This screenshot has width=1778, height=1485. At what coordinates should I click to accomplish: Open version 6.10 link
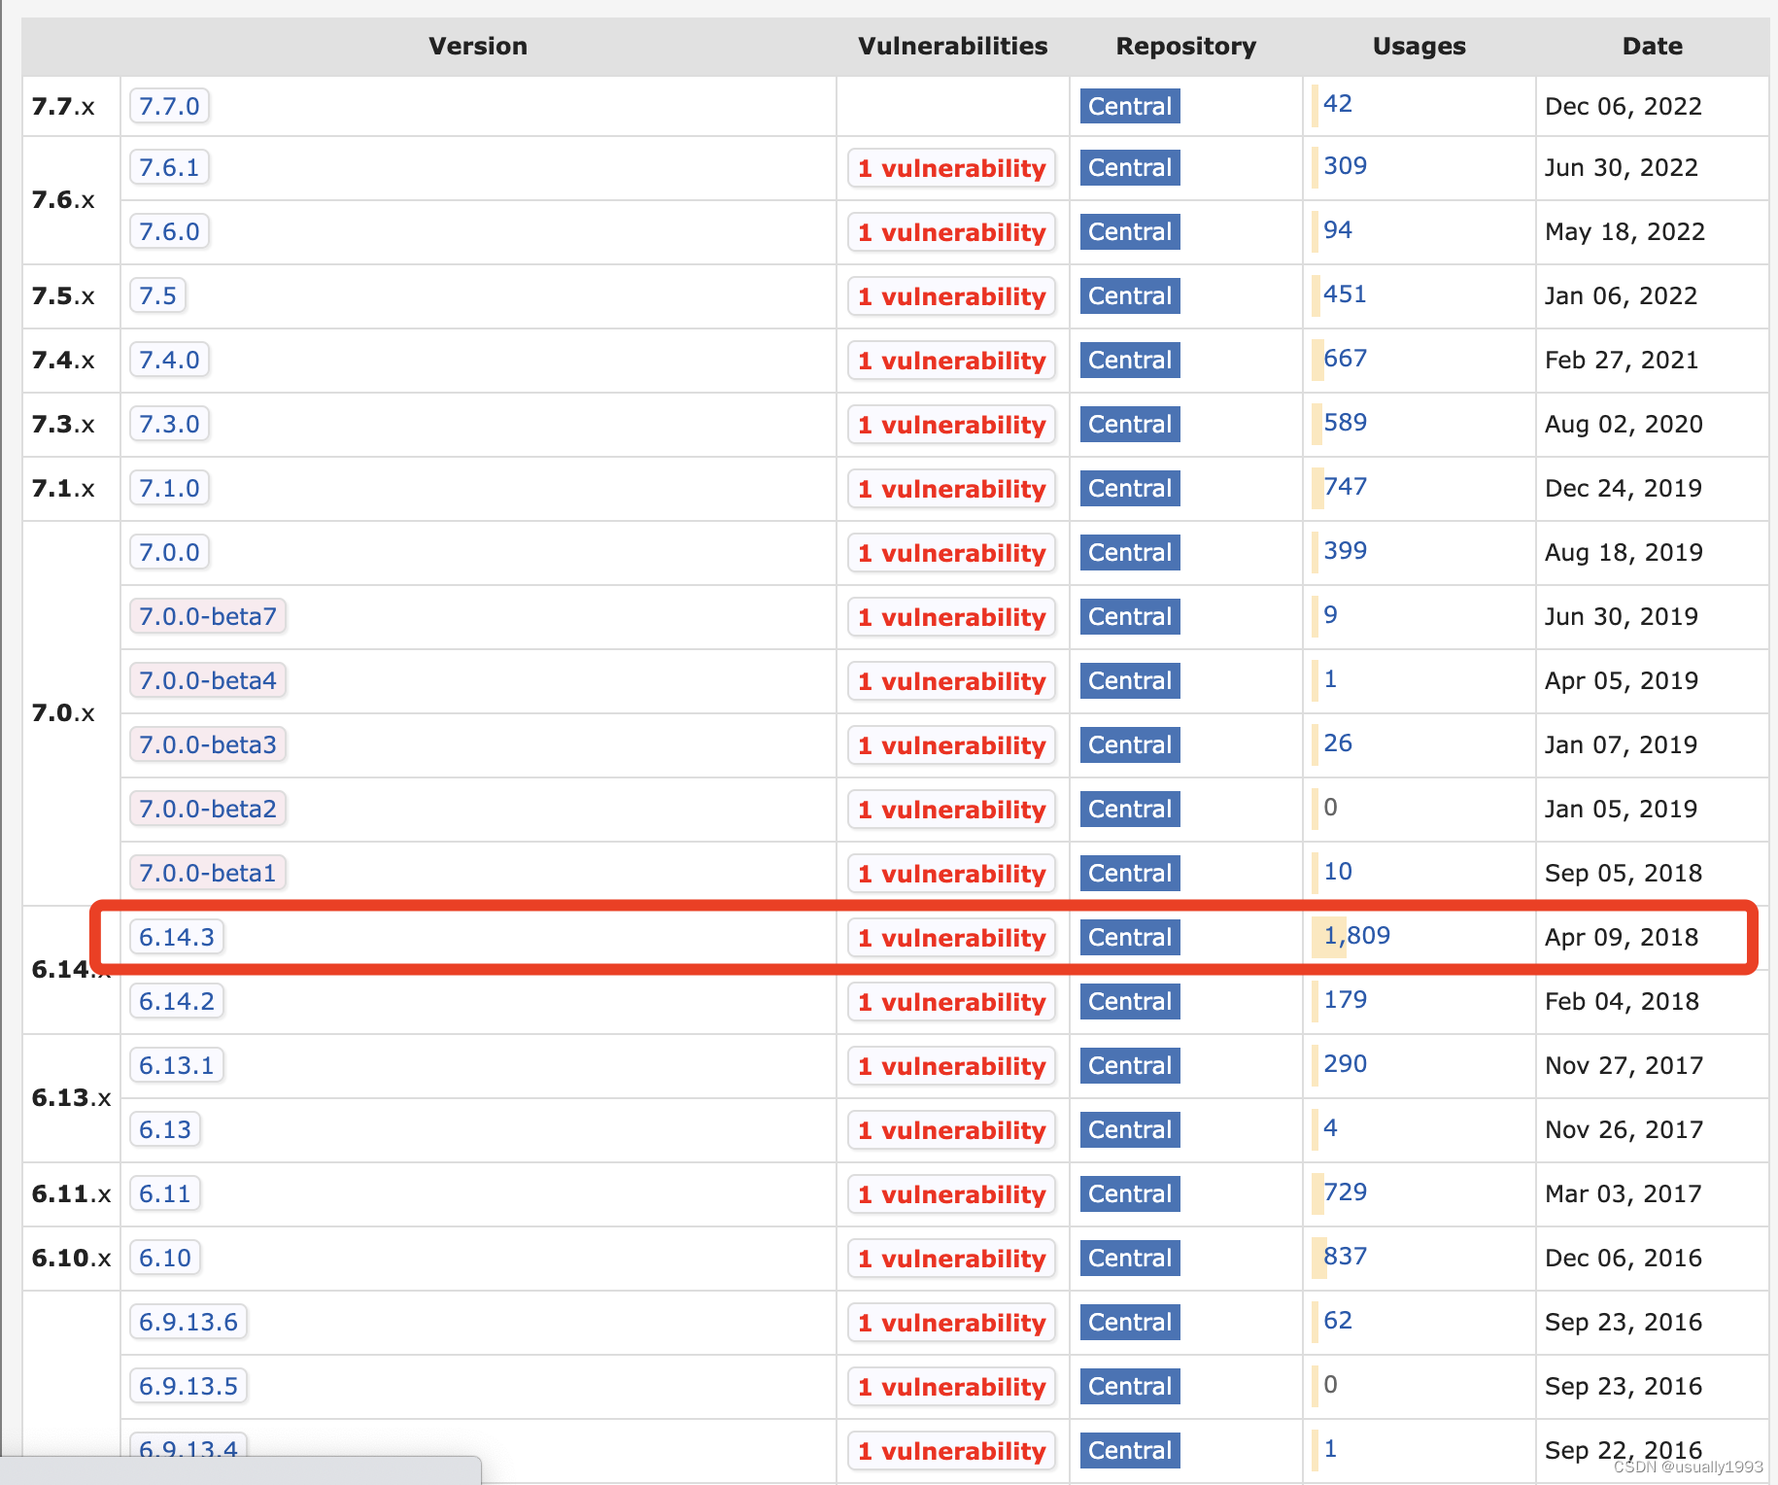coord(165,1258)
